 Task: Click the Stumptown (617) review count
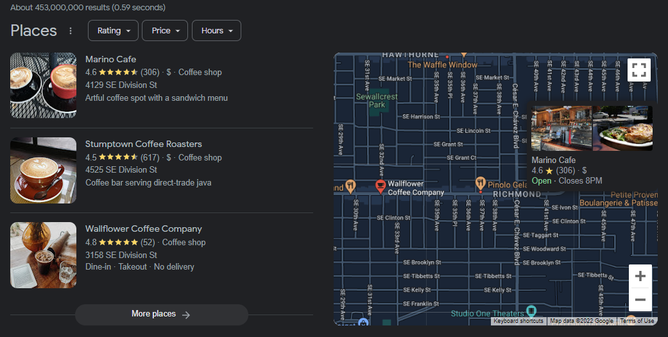point(150,157)
